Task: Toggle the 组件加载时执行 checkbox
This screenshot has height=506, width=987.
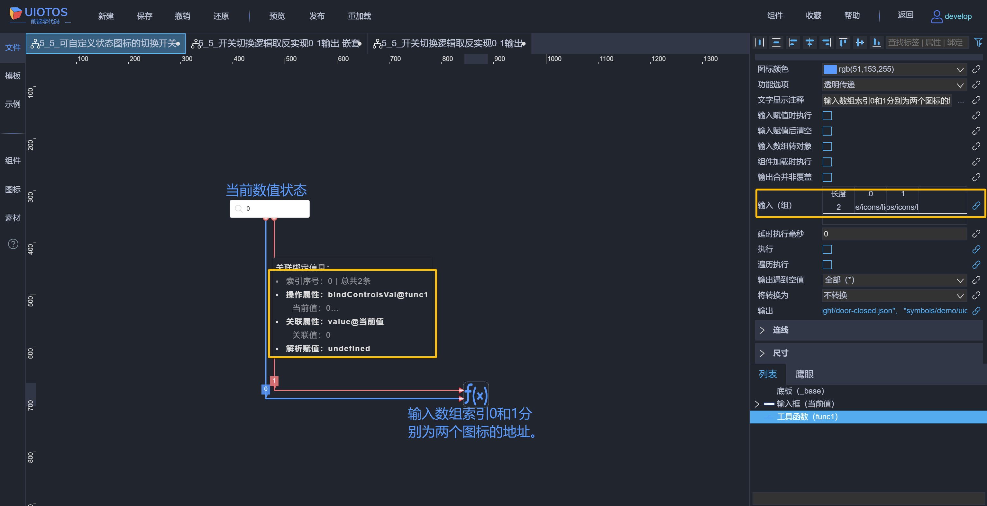Action: 827,162
